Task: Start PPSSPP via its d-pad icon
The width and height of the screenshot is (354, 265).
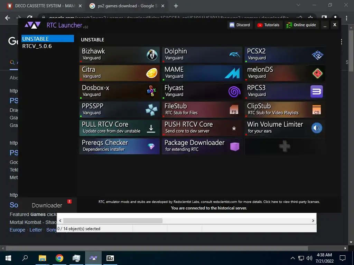Action: click(x=151, y=110)
